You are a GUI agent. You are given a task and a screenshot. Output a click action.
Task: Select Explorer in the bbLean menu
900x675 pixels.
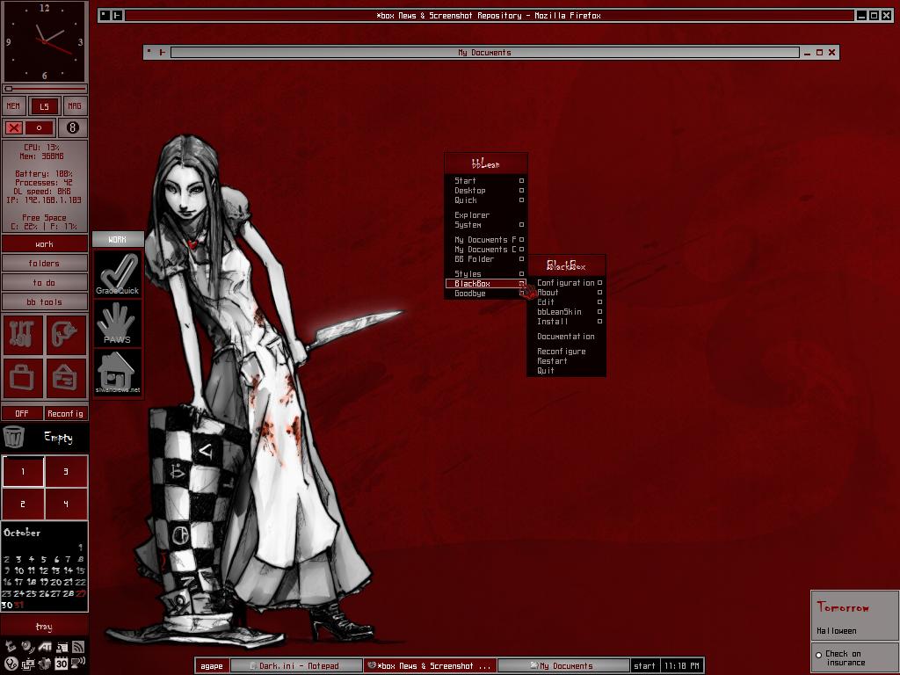(485, 215)
